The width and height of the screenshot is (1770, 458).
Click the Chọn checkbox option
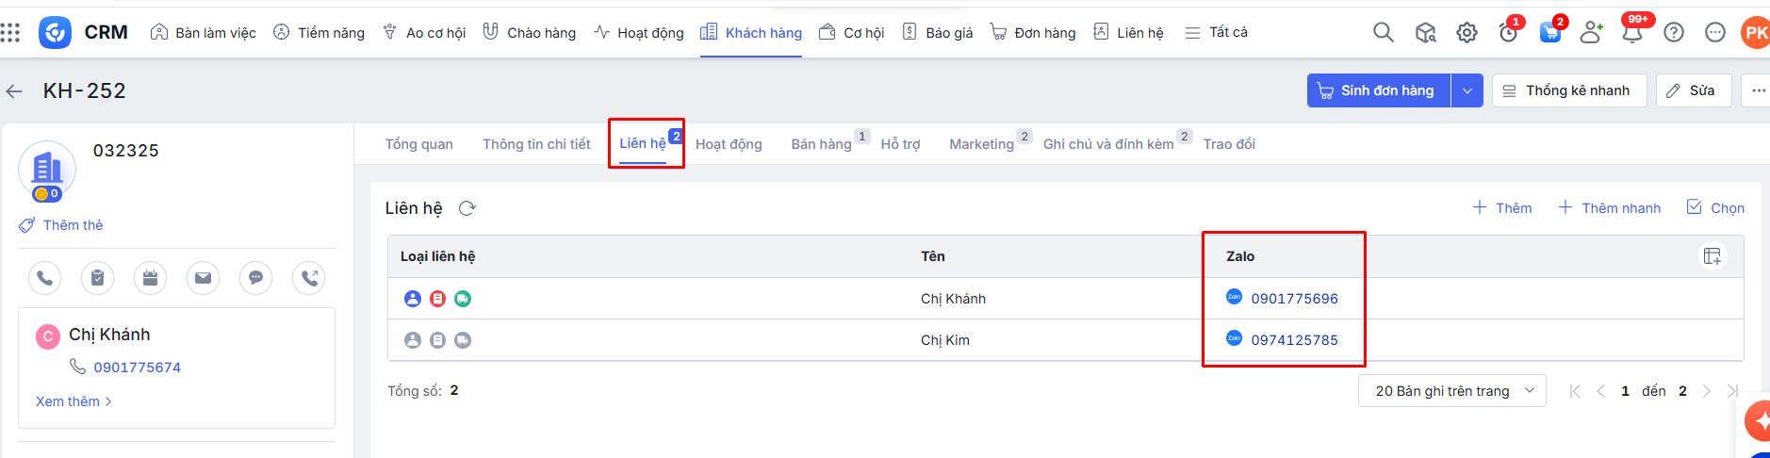pos(1715,208)
